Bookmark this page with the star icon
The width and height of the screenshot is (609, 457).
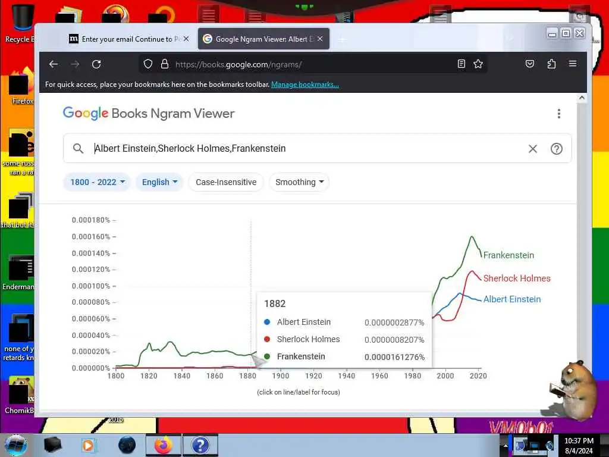tap(478, 64)
